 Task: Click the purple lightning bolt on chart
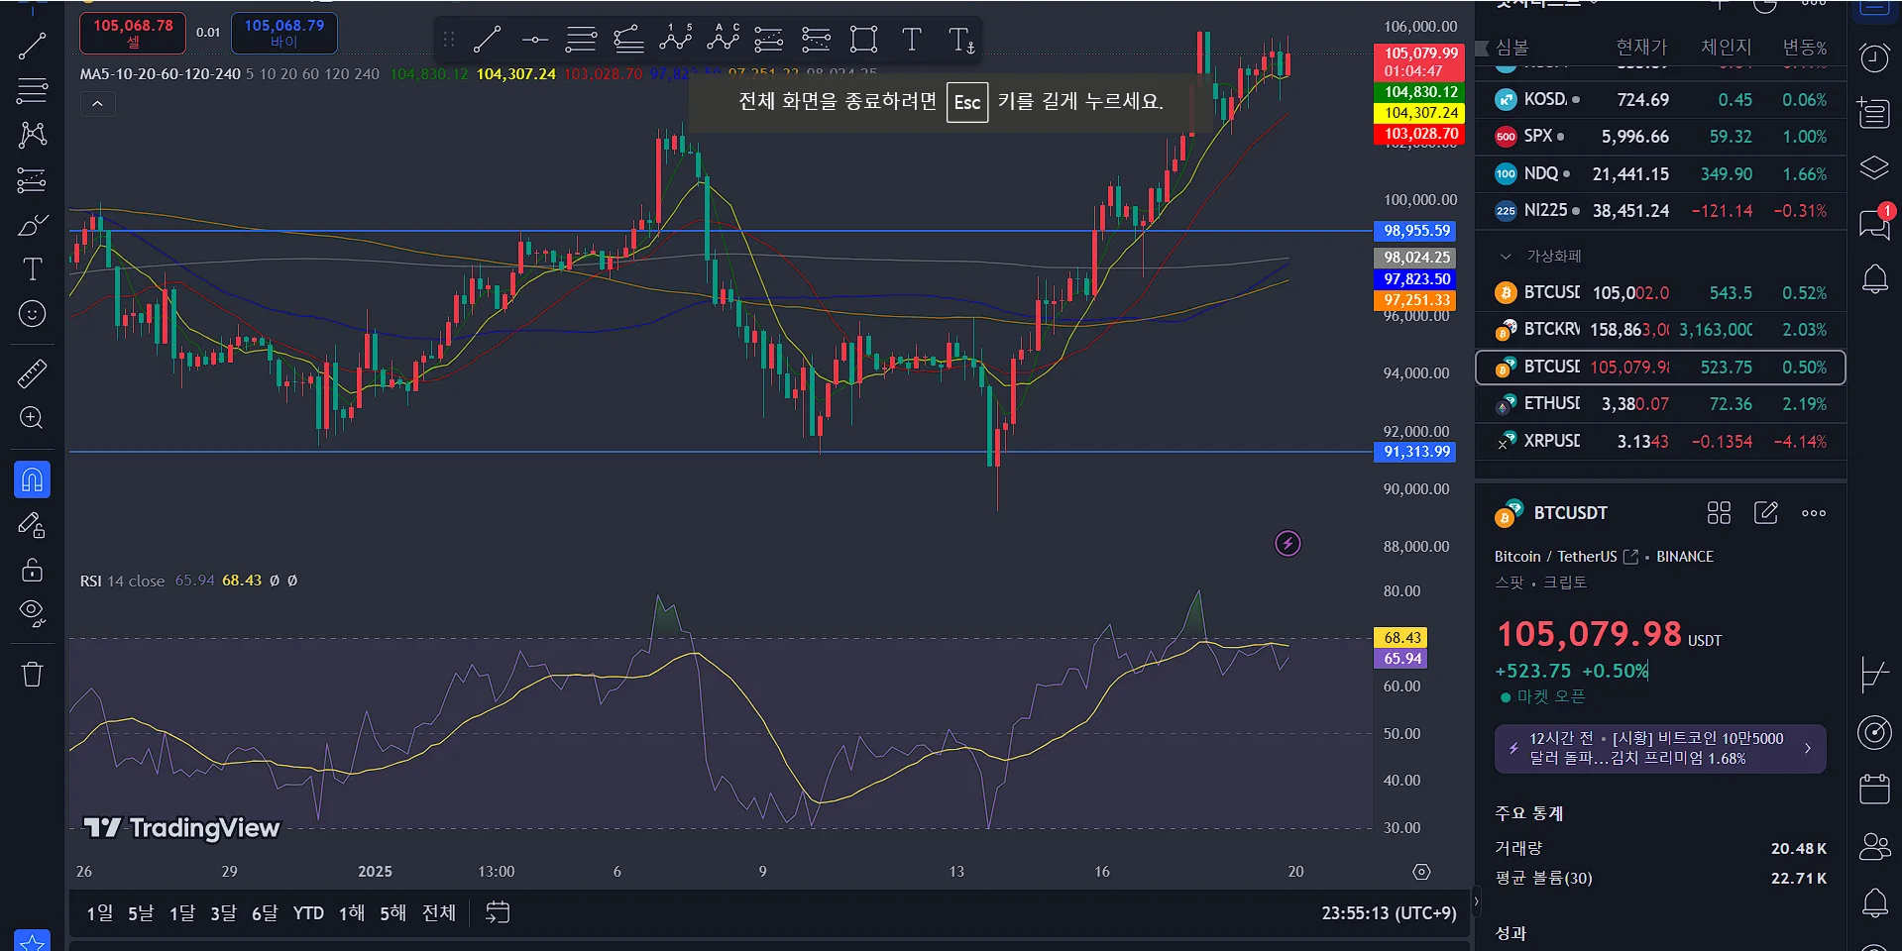1287,543
